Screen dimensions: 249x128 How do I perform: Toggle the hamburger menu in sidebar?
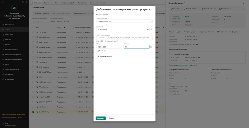coord(2,2)
